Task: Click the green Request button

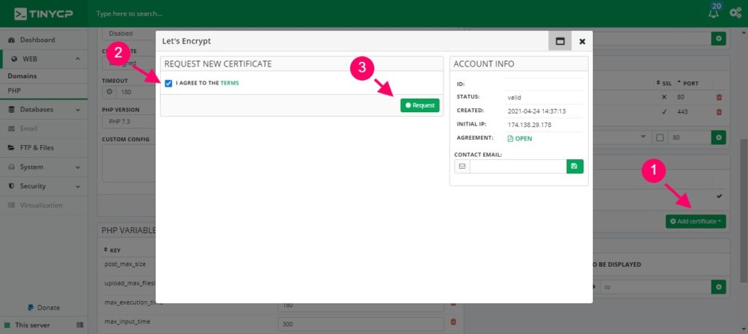Action: [420, 105]
